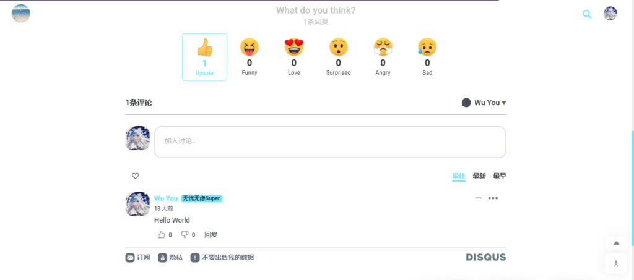Like the Hello World comment
The image size is (634, 280).
pos(162,235)
